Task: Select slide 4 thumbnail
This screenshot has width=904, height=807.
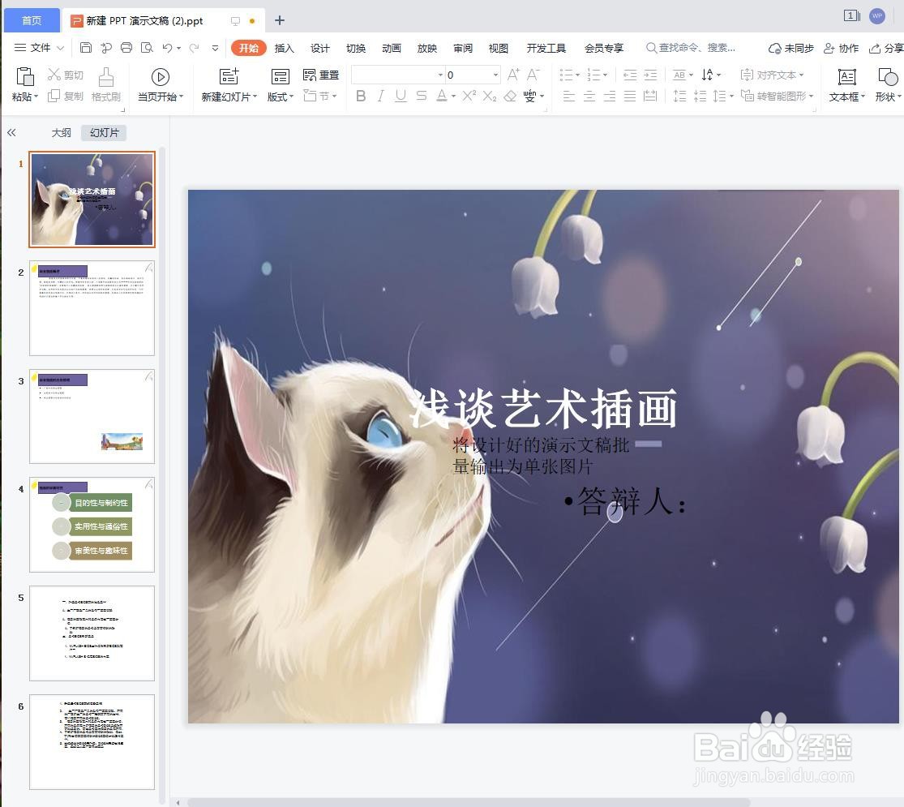Action: click(92, 525)
